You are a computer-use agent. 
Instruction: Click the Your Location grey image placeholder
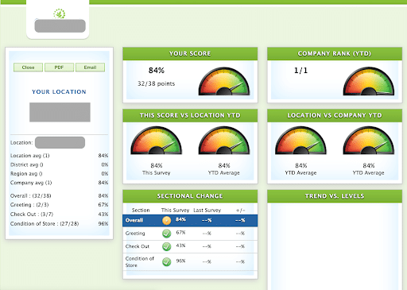tap(60, 112)
